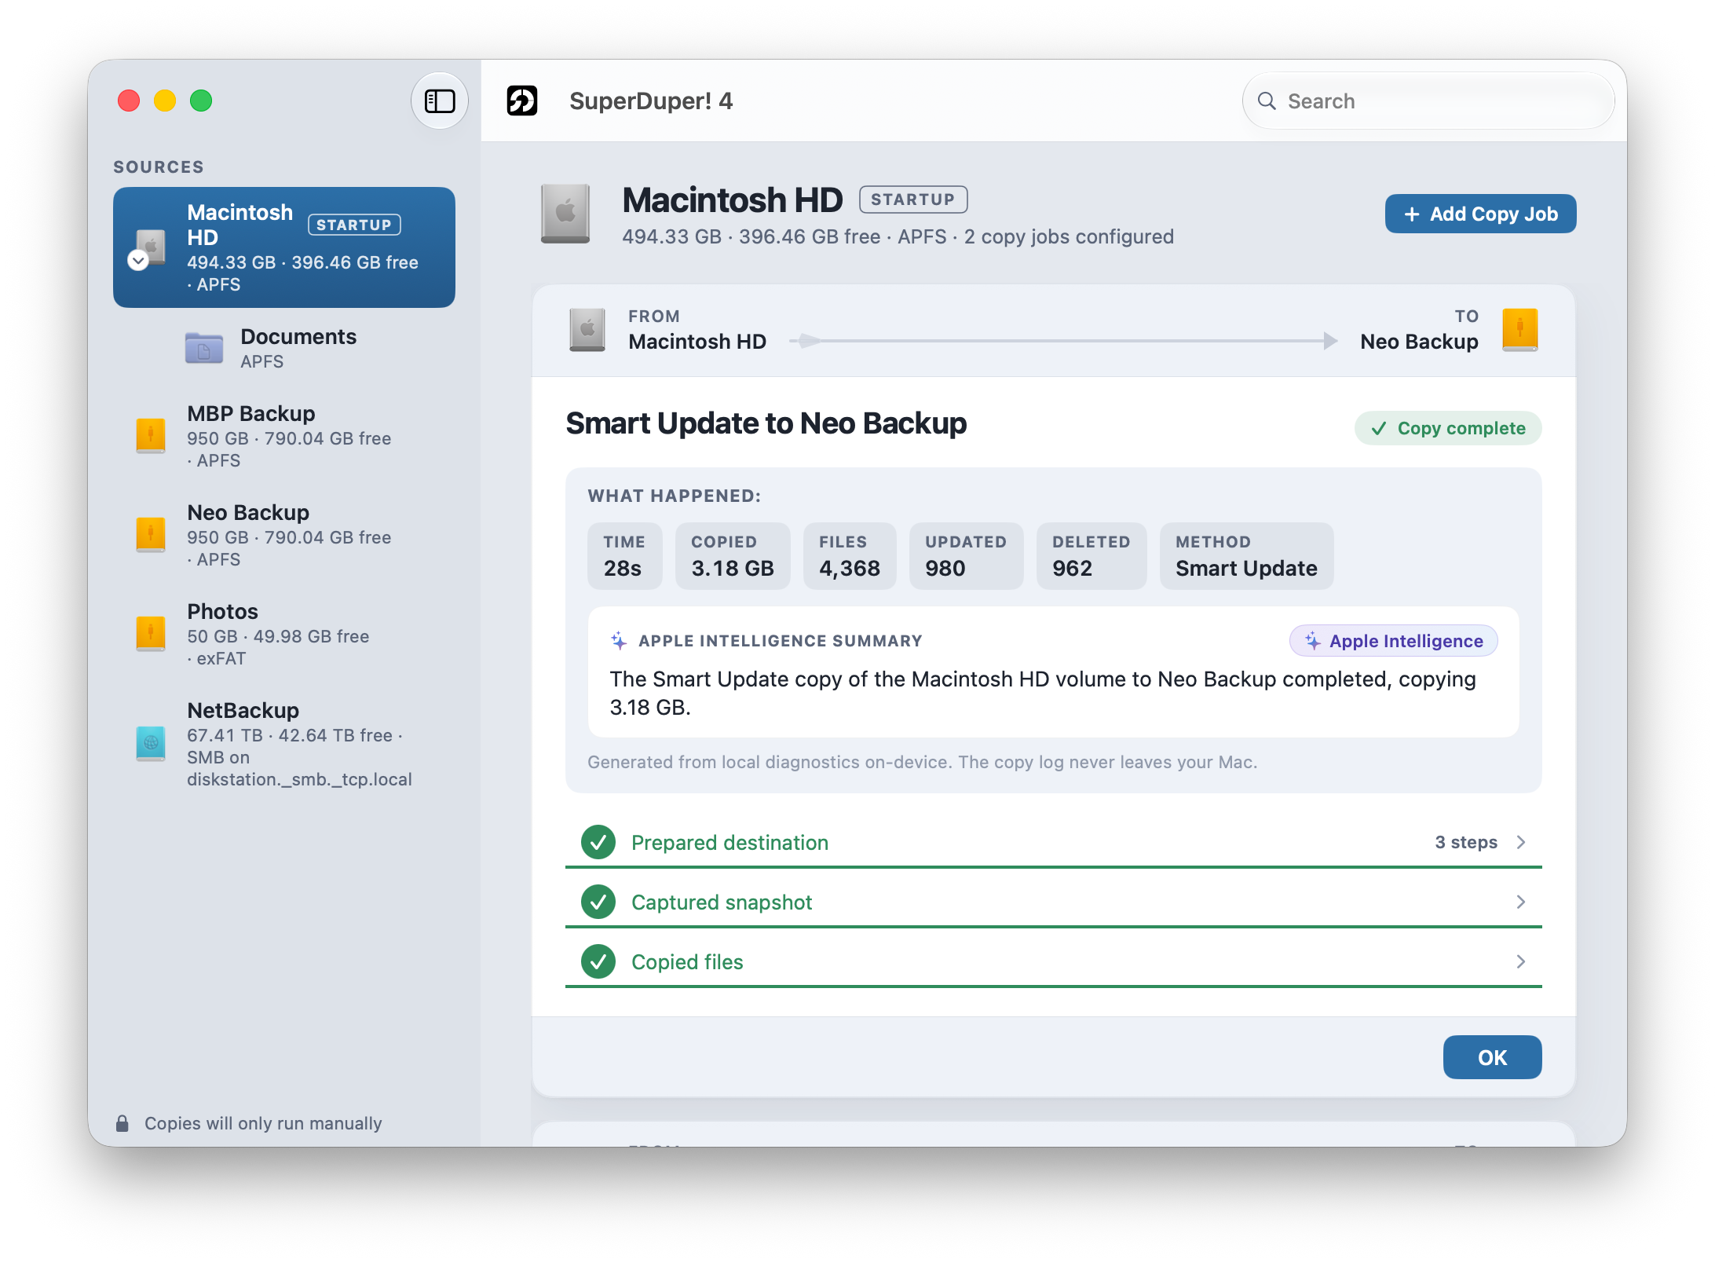Click the Captured snapshot checkmark icon
This screenshot has height=1263, width=1715.
(598, 902)
